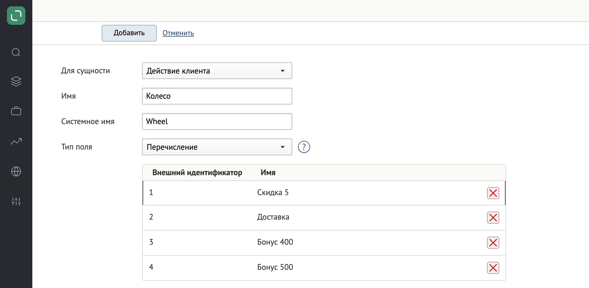Remove the Бонус 400 row
Image resolution: width=589 pixels, height=288 pixels.
point(493,243)
